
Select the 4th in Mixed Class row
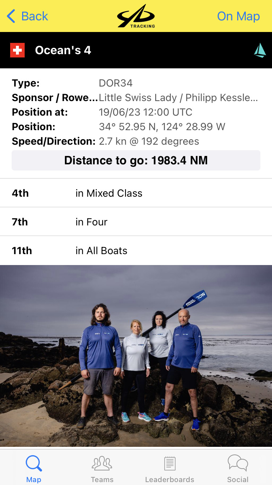(x=136, y=193)
